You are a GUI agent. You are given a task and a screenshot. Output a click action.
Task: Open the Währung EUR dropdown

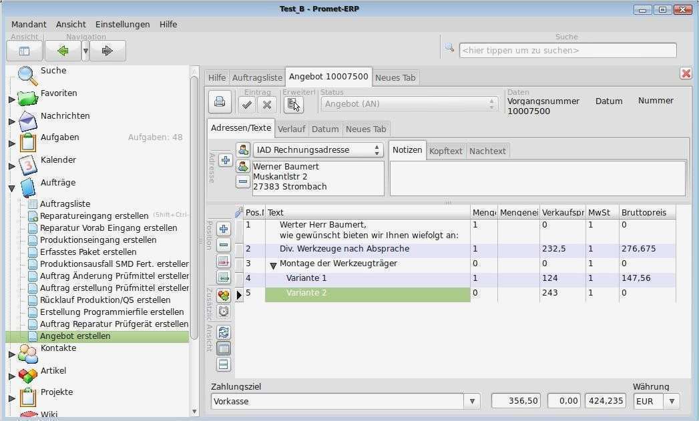pos(673,400)
